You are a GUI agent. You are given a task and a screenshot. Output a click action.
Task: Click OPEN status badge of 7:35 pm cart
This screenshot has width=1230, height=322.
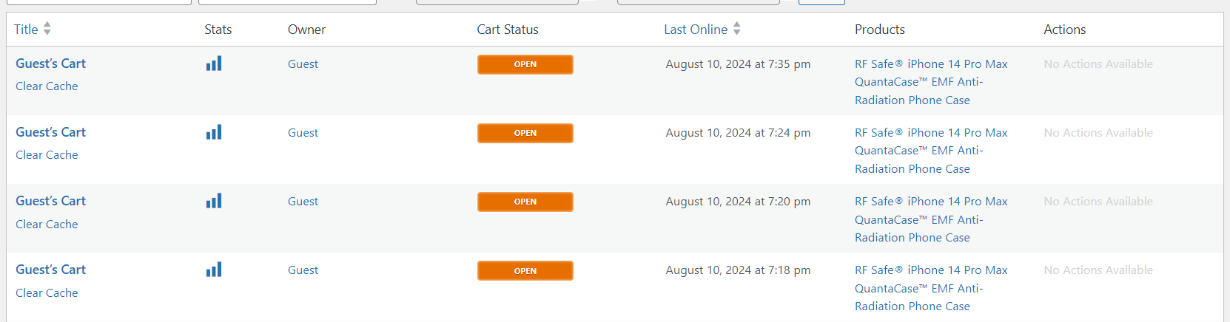[525, 64]
